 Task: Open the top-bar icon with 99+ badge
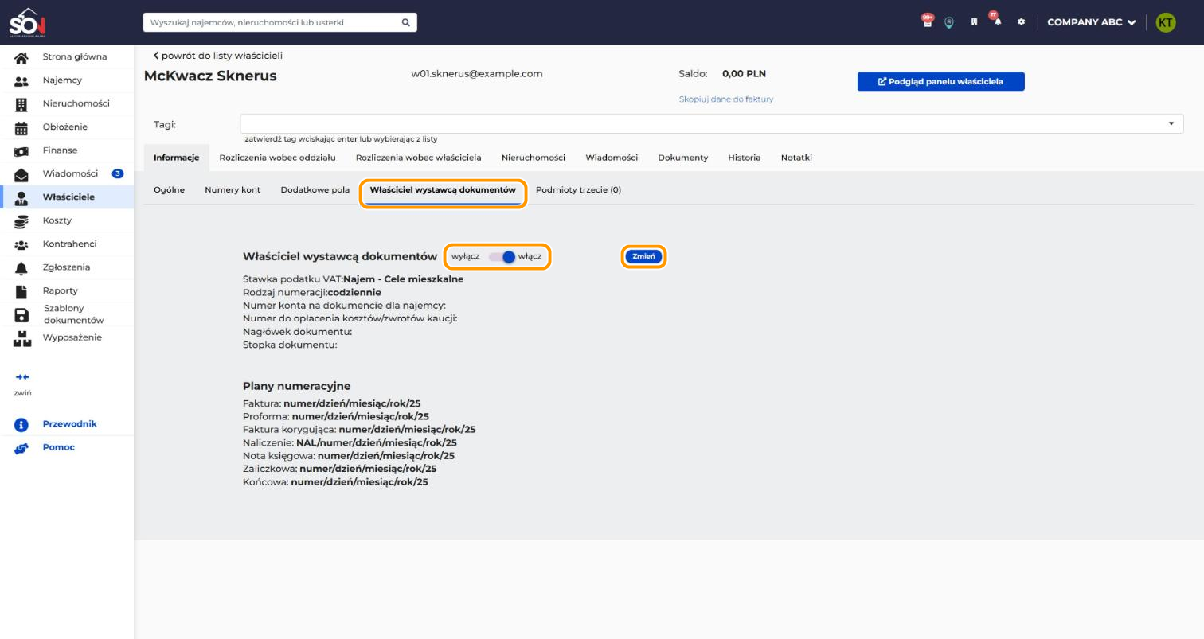coord(927,21)
